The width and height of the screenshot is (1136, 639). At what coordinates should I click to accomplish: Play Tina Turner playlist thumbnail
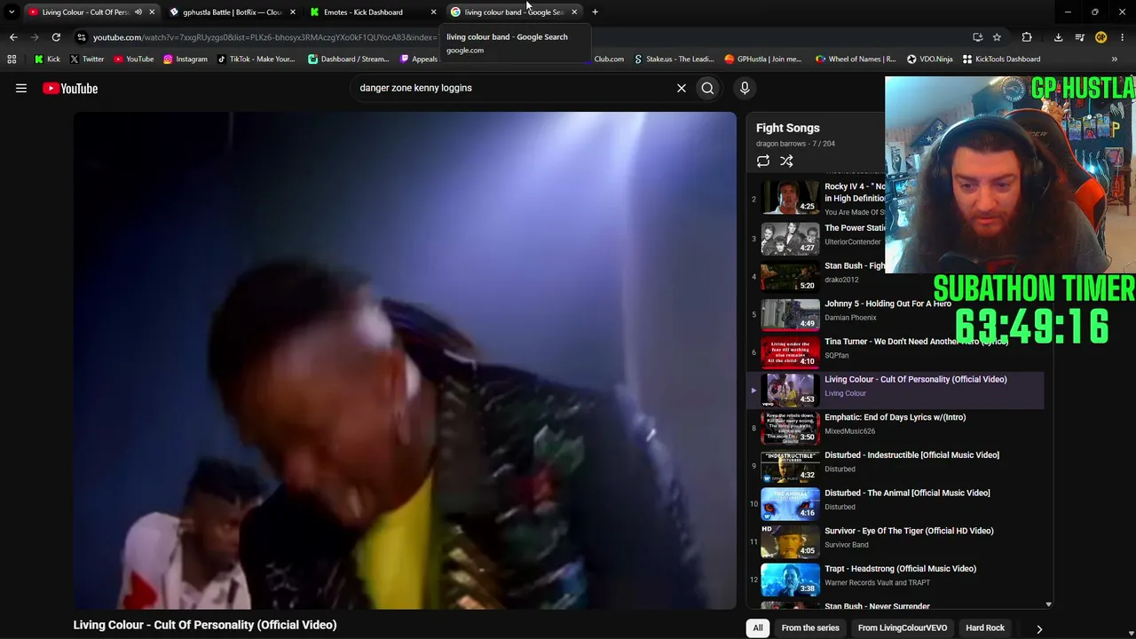tap(790, 351)
